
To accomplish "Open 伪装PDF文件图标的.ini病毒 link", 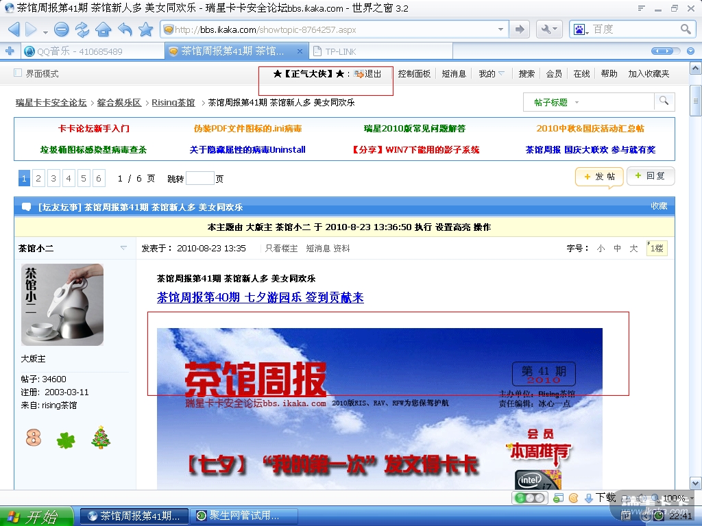I will tap(247, 128).
